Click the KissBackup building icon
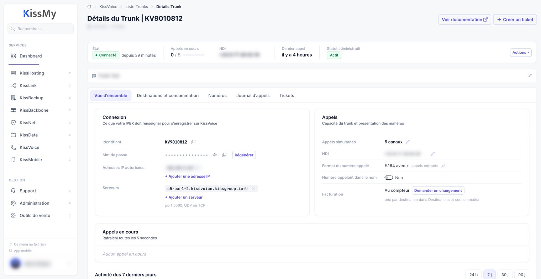The image size is (541, 279). (x=13, y=98)
